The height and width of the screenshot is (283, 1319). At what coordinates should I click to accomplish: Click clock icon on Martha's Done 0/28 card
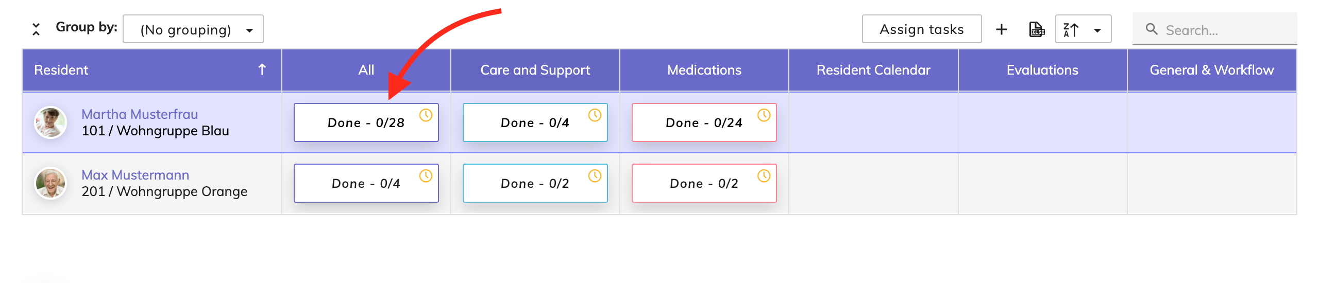(x=426, y=115)
